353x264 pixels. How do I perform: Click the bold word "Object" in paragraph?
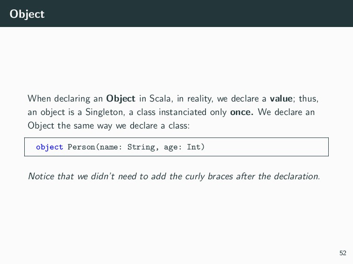120,99
